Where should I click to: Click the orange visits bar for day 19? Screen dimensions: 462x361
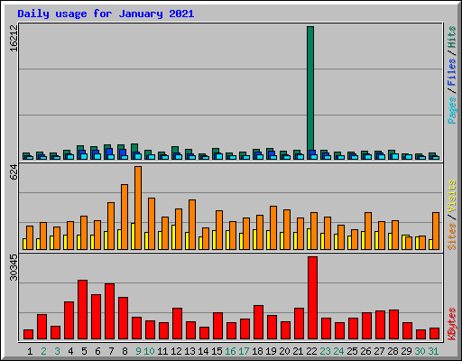point(273,227)
